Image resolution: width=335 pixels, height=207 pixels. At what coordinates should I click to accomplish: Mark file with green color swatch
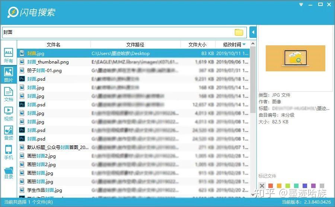288,186
